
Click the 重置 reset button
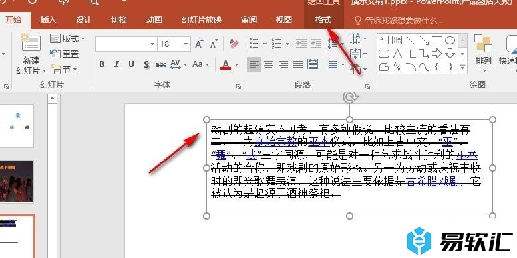pos(64,54)
